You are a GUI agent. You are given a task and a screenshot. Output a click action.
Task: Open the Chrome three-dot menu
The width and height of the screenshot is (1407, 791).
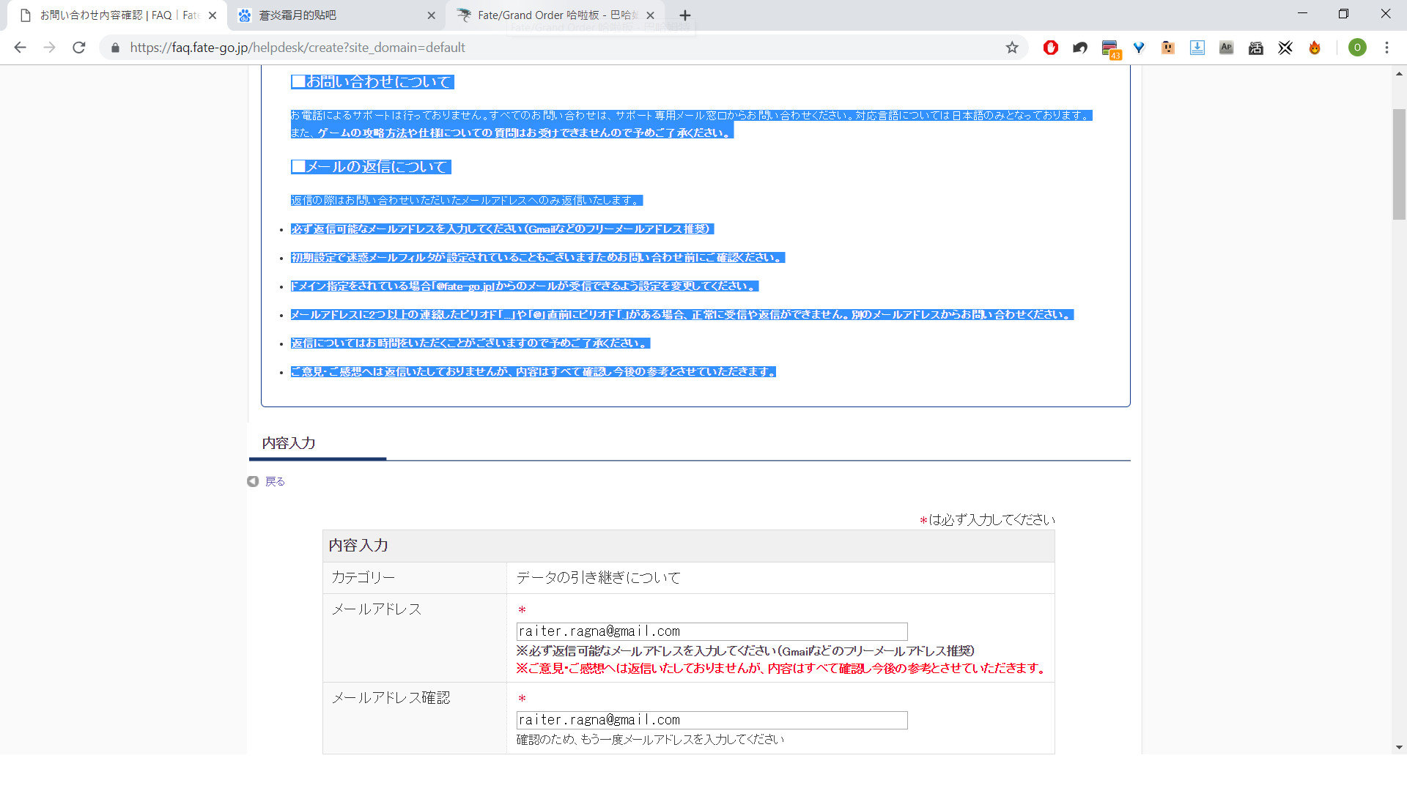tap(1386, 48)
